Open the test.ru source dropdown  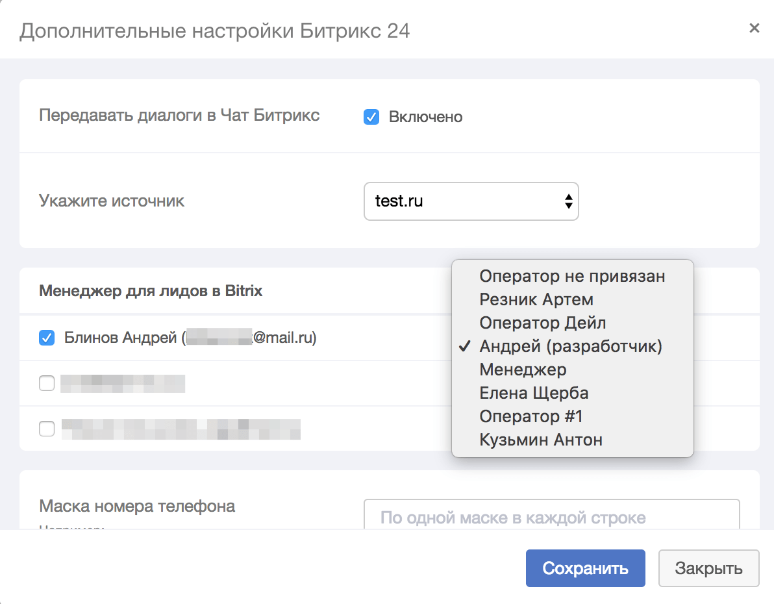[x=471, y=201]
